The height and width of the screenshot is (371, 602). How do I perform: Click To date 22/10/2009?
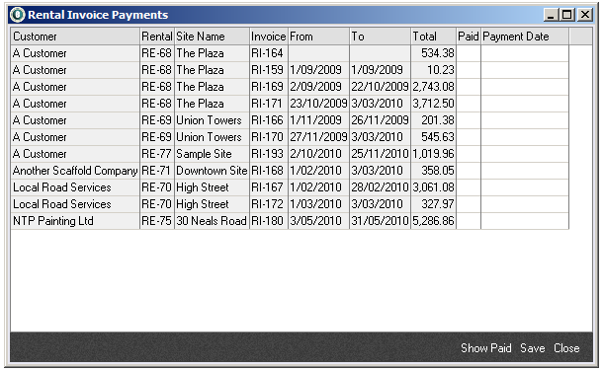(381, 87)
